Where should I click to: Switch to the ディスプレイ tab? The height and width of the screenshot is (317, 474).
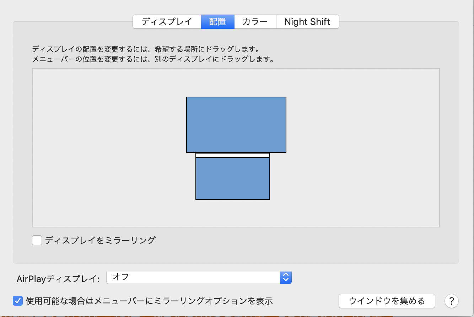[x=167, y=22]
